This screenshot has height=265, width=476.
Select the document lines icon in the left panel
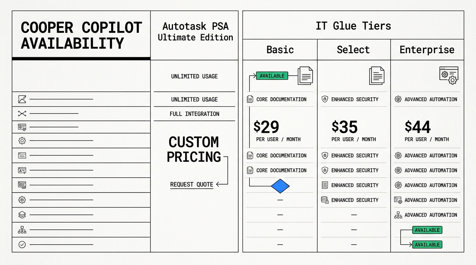point(22,155)
